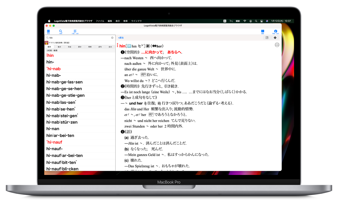Switch to 後方 suffix search mode
This screenshot has height=203, width=338.
point(59,47)
